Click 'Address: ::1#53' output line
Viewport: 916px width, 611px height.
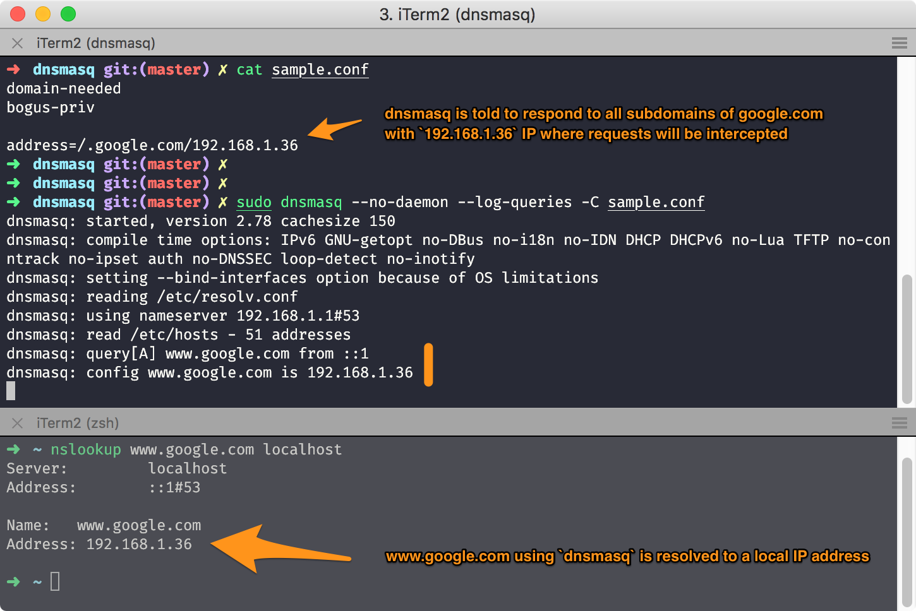[x=104, y=487]
